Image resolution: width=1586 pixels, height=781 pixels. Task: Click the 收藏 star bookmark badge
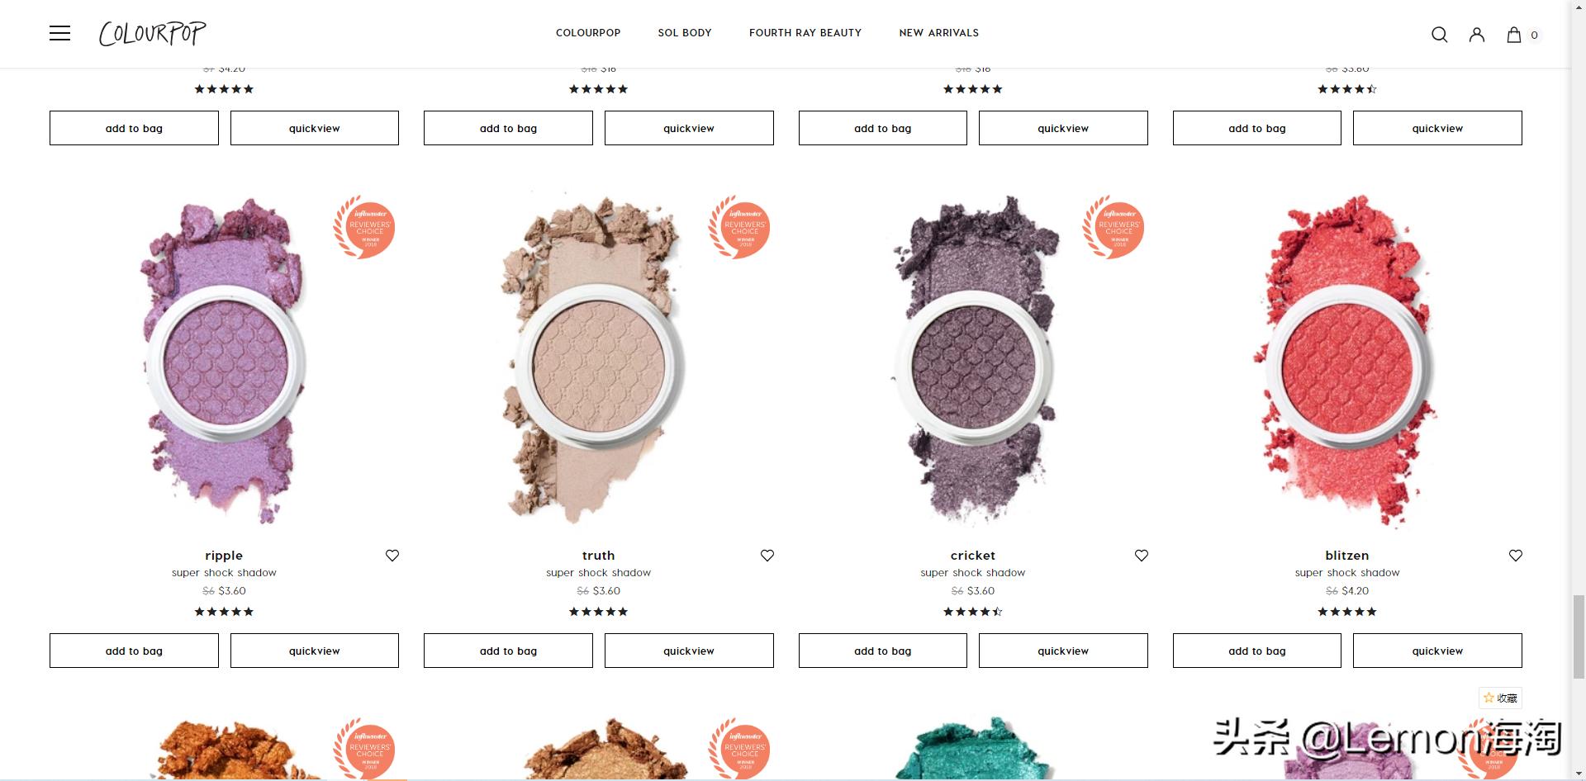click(x=1500, y=698)
